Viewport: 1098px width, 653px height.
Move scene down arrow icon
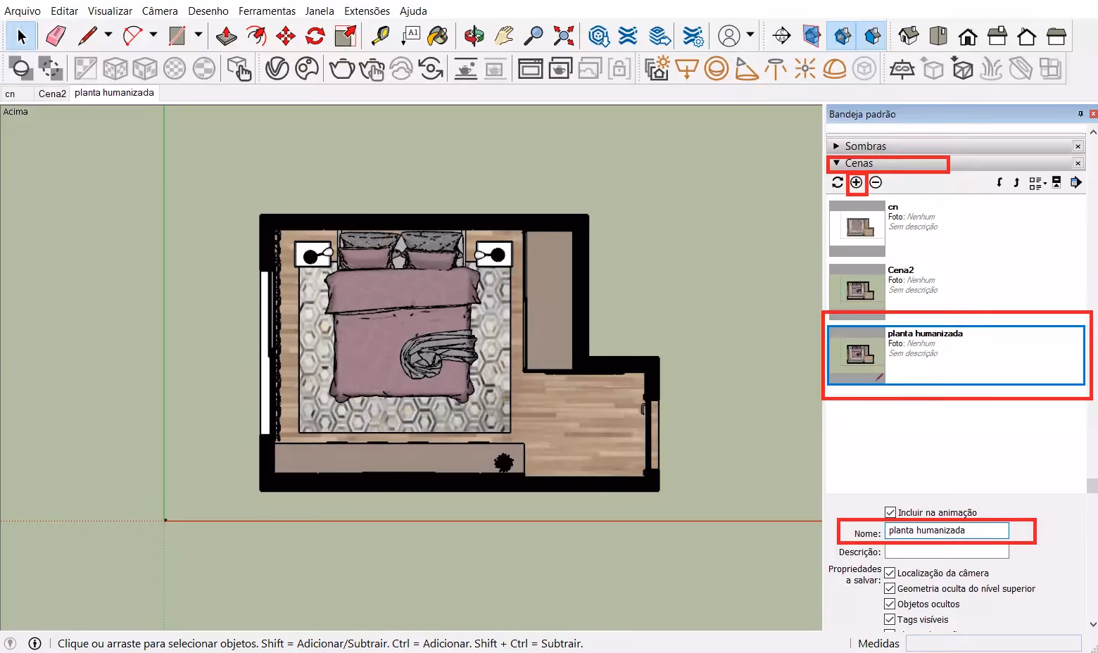pos(999,182)
